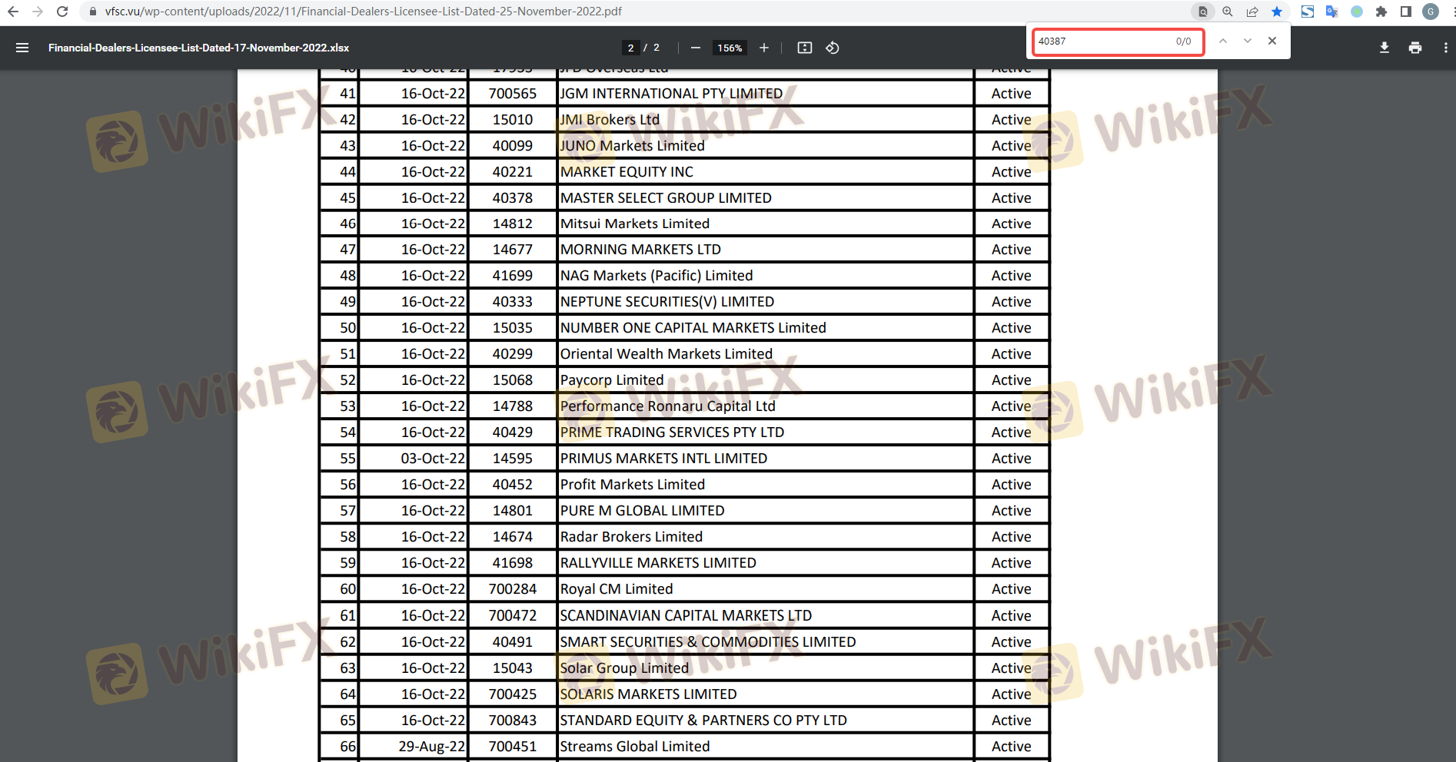
Task: Open the Google Translate extension
Action: point(1332,12)
